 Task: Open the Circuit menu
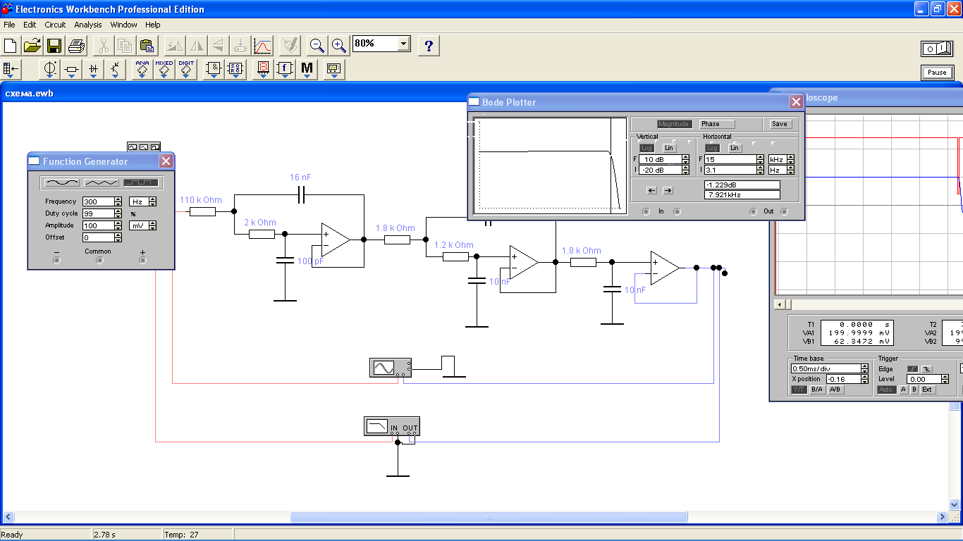point(55,25)
